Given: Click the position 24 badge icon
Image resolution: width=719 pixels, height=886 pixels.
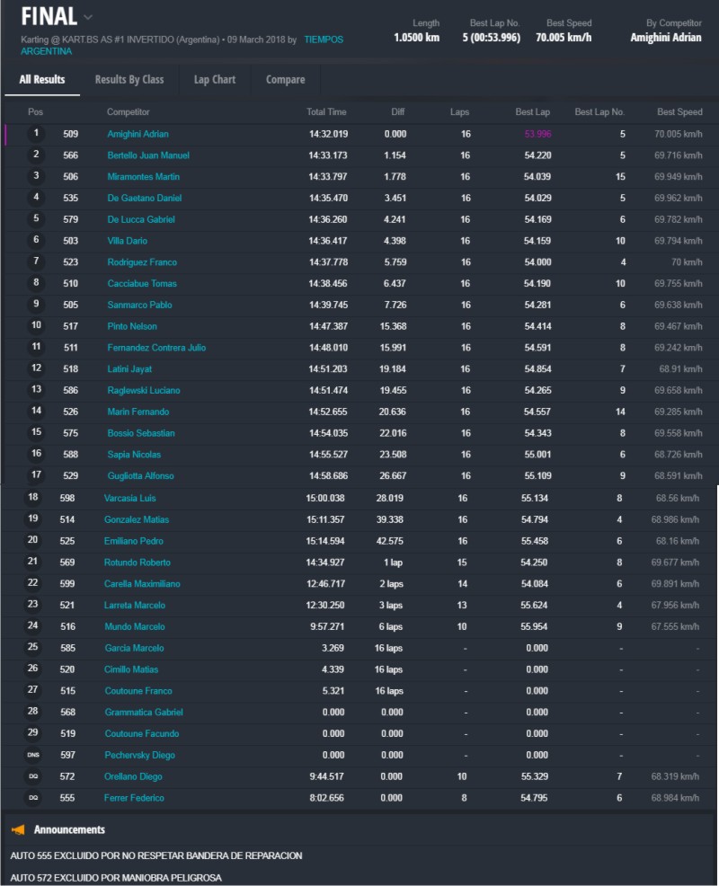Looking at the screenshot, I should [x=33, y=626].
